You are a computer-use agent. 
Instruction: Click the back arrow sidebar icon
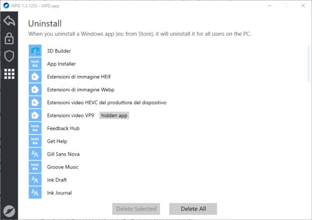click(9, 21)
